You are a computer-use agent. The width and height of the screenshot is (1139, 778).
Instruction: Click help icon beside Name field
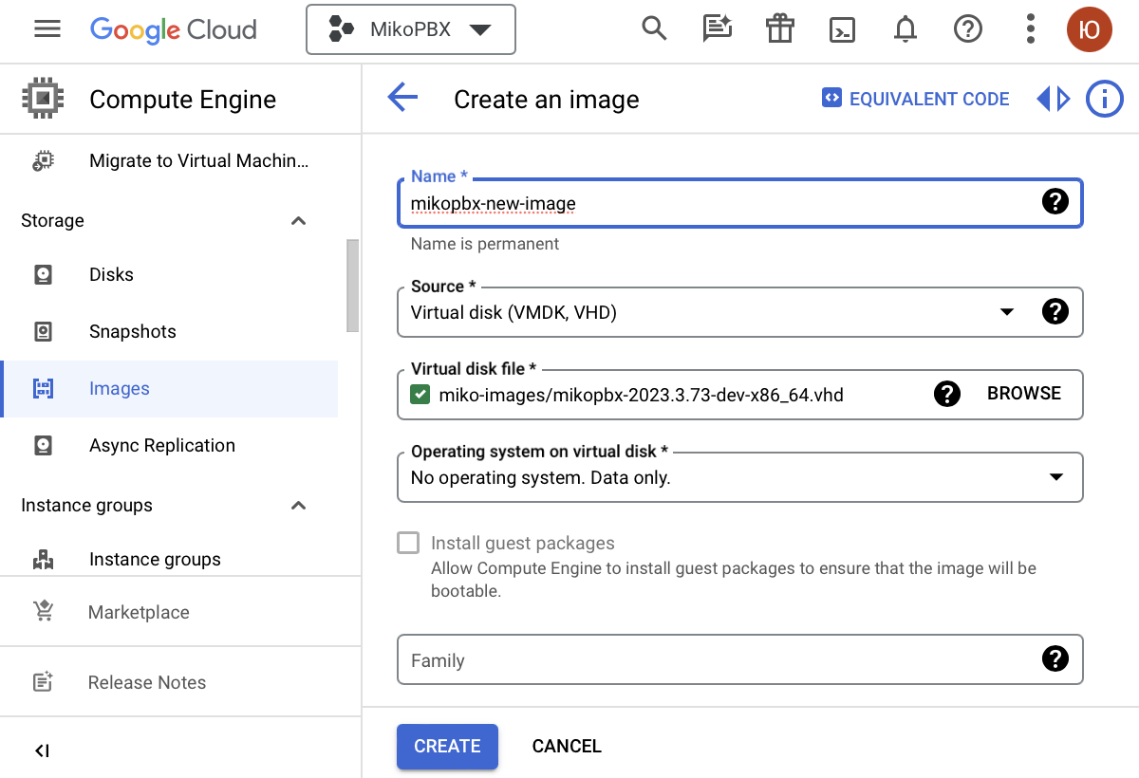click(x=1055, y=201)
